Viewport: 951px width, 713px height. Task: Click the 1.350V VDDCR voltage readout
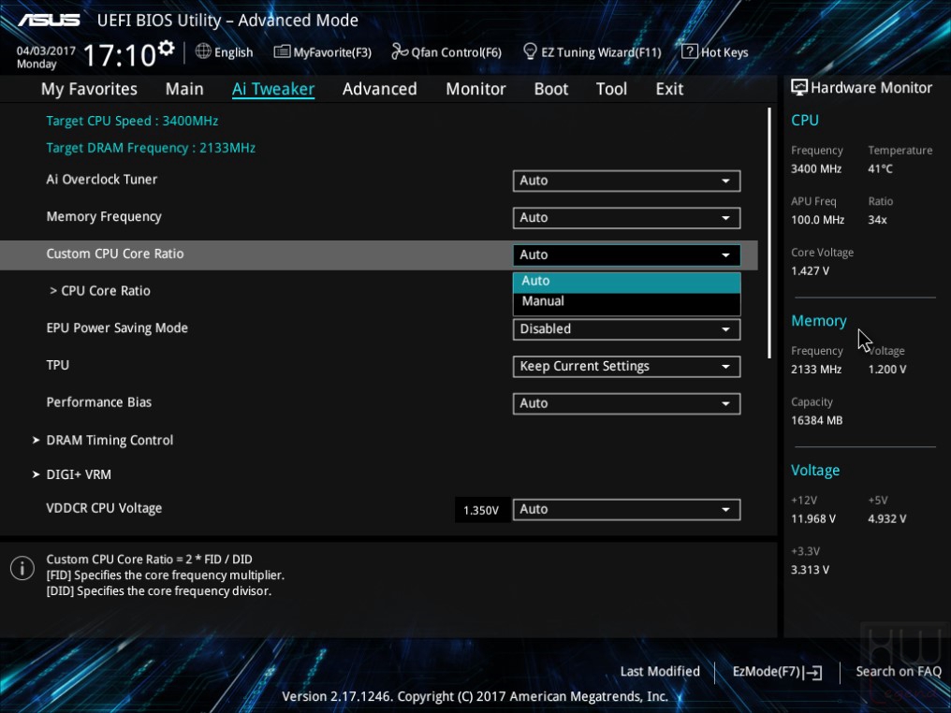click(x=481, y=511)
